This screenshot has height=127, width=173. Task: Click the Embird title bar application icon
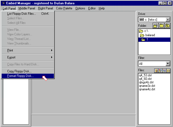click(3, 3)
